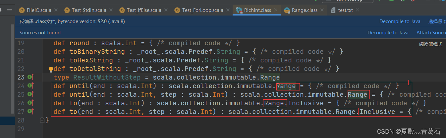Image resolution: width=446 pixels, height=138 pixels.
Task: Click line number 19 in gutter
Action: pyautogui.click(x=21, y=43)
